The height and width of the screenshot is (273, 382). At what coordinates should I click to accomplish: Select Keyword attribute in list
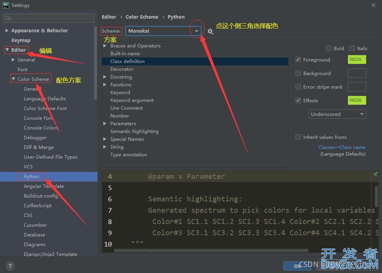(x=120, y=93)
